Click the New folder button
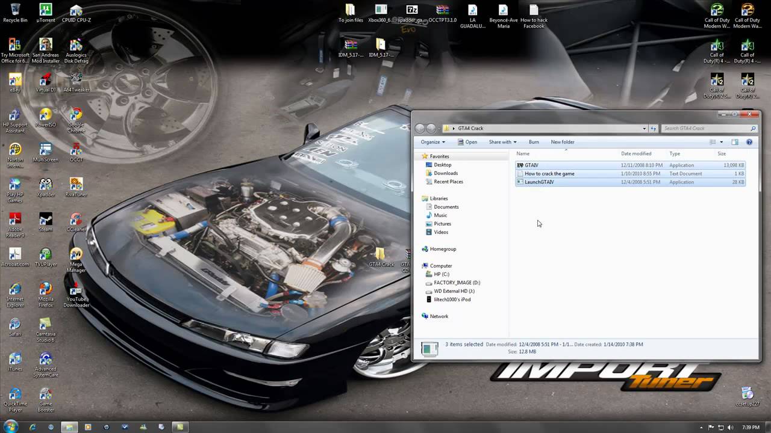Screen dimensions: 771x433 563,142
